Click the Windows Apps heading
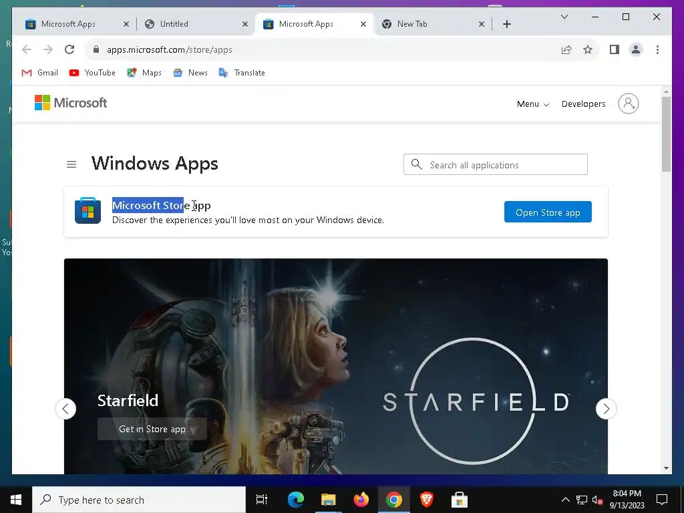 pos(154,164)
